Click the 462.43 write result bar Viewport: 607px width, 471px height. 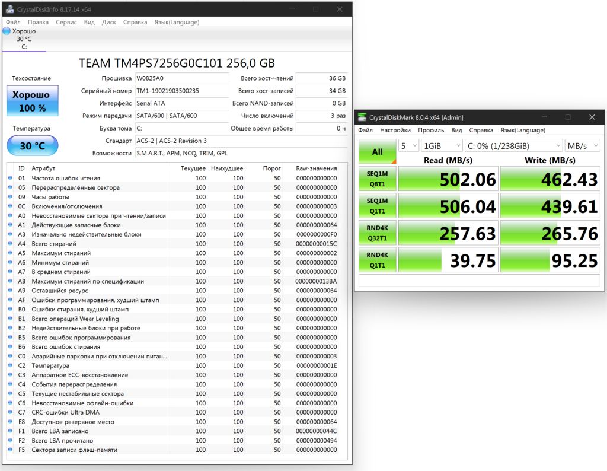pyautogui.click(x=550, y=179)
